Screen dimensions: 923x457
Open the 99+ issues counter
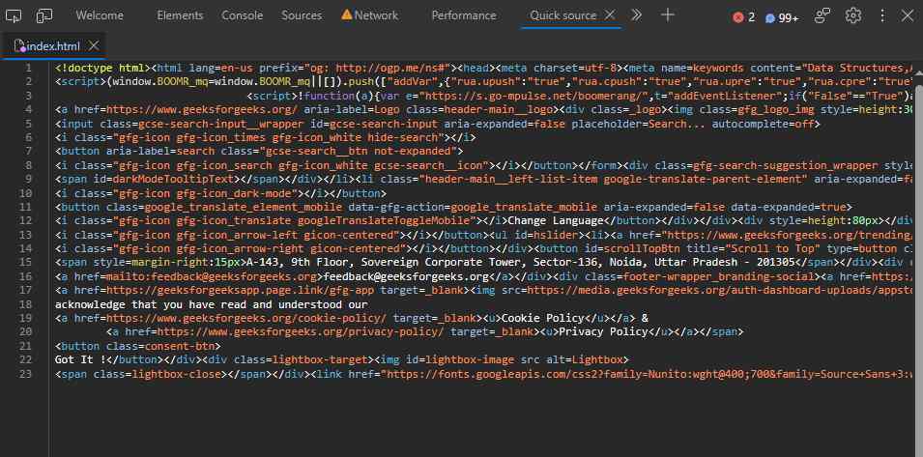[x=782, y=18]
